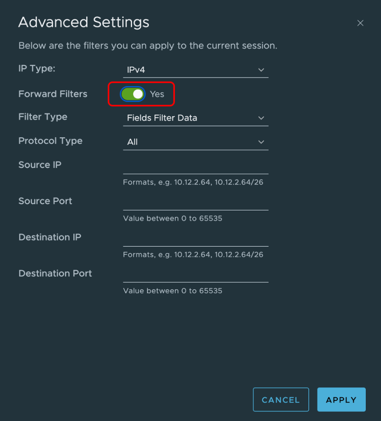
Task: Click the 'Protocol Type' label
Action: [x=50, y=141]
